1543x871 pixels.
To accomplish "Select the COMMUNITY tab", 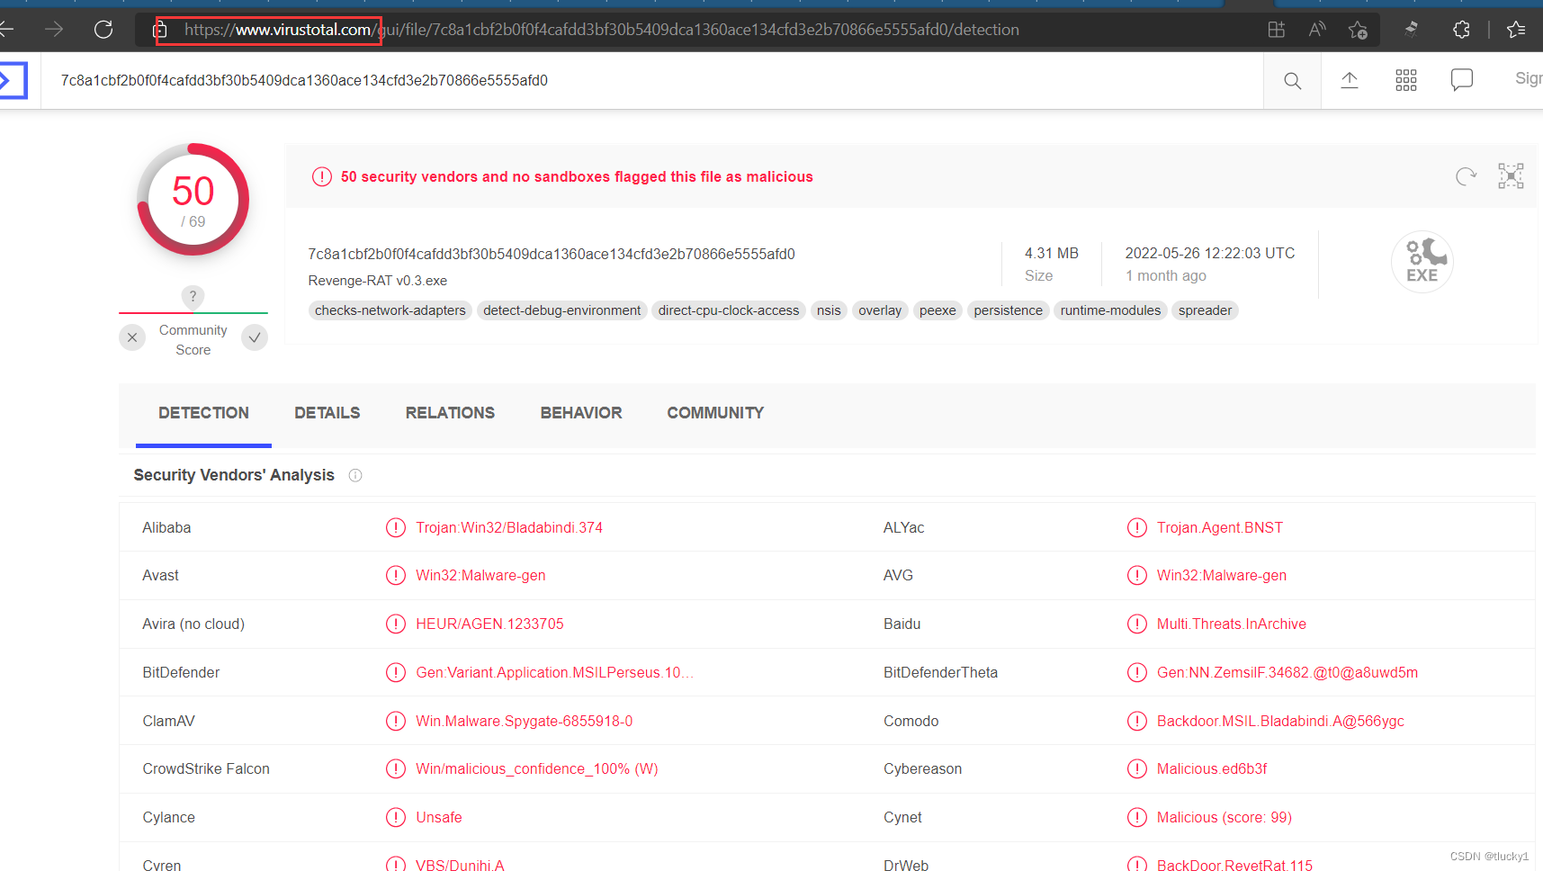I will click(714, 413).
